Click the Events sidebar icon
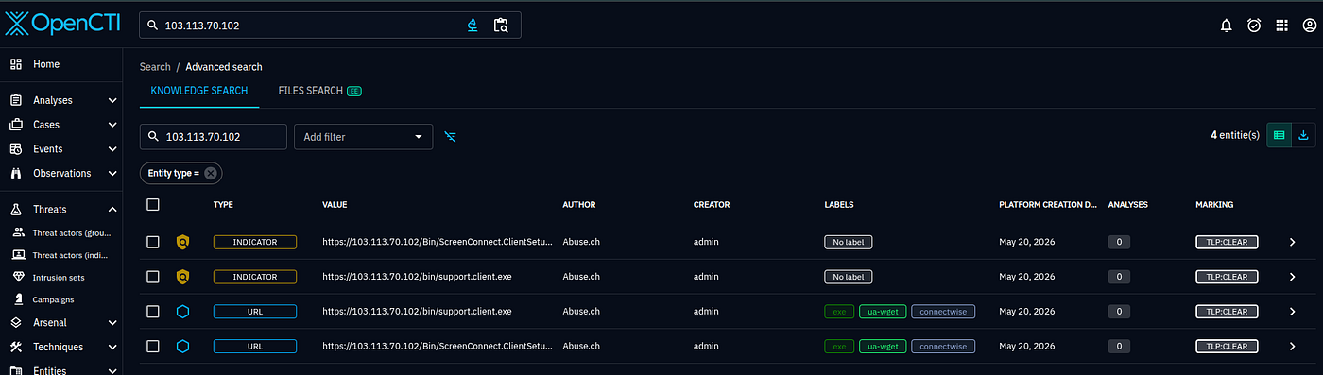This screenshot has width=1323, height=375. 15,149
